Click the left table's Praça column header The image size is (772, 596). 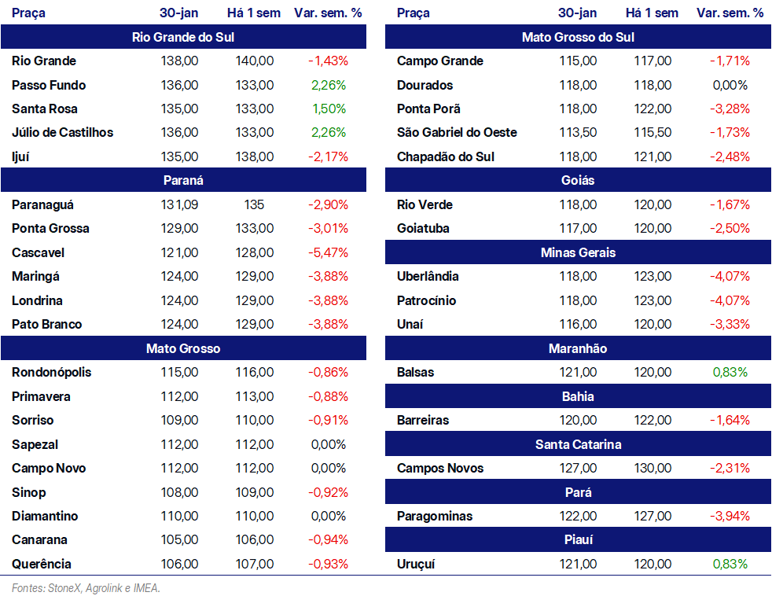28,13
